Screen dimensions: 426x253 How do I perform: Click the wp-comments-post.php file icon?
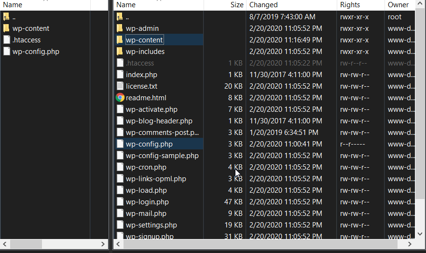coord(120,133)
